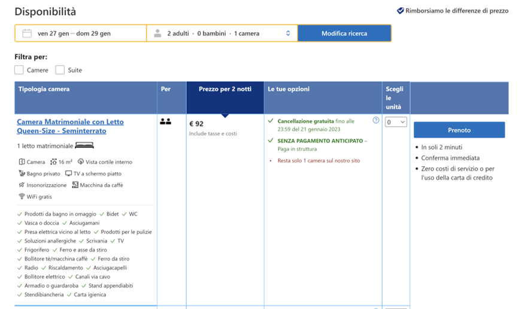Open the date range ven 27 gen picker
This screenshot has height=309, width=519.
[x=74, y=33]
